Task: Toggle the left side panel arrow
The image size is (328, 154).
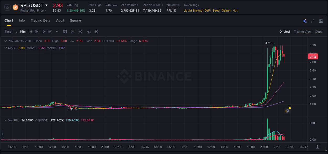Action: 2,134
